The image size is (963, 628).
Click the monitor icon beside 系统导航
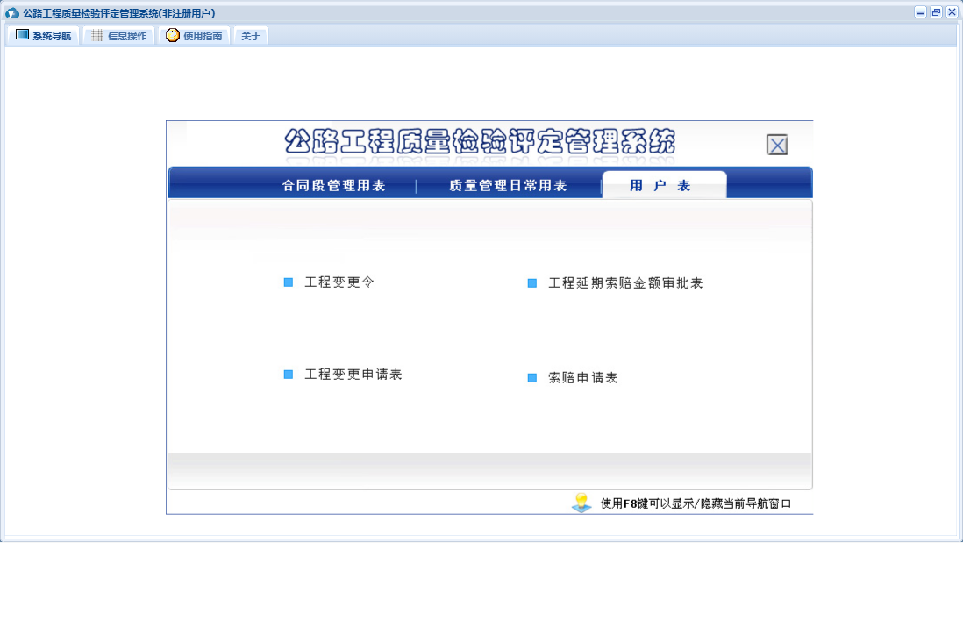[22, 35]
